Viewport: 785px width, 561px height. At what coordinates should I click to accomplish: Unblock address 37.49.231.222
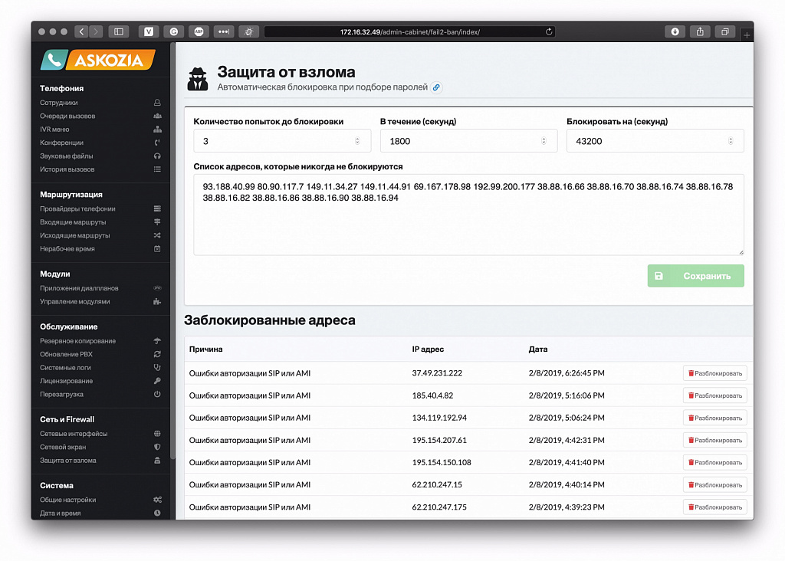(715, 373)
